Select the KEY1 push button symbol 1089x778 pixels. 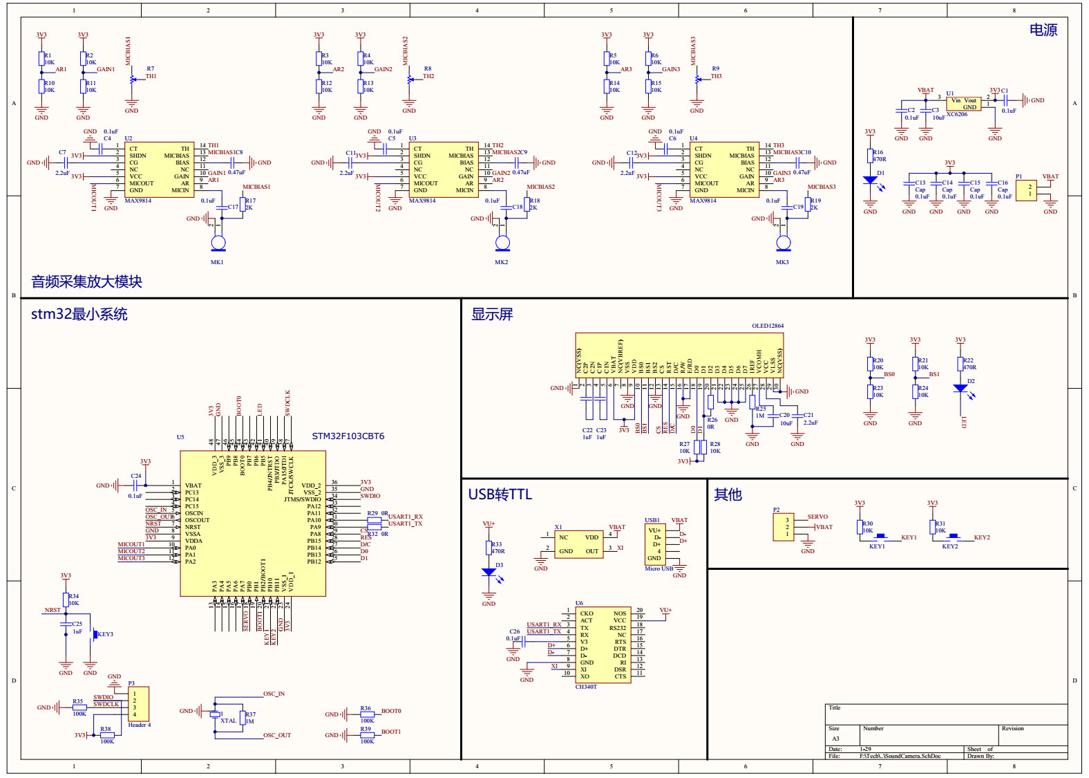(880, 537)
